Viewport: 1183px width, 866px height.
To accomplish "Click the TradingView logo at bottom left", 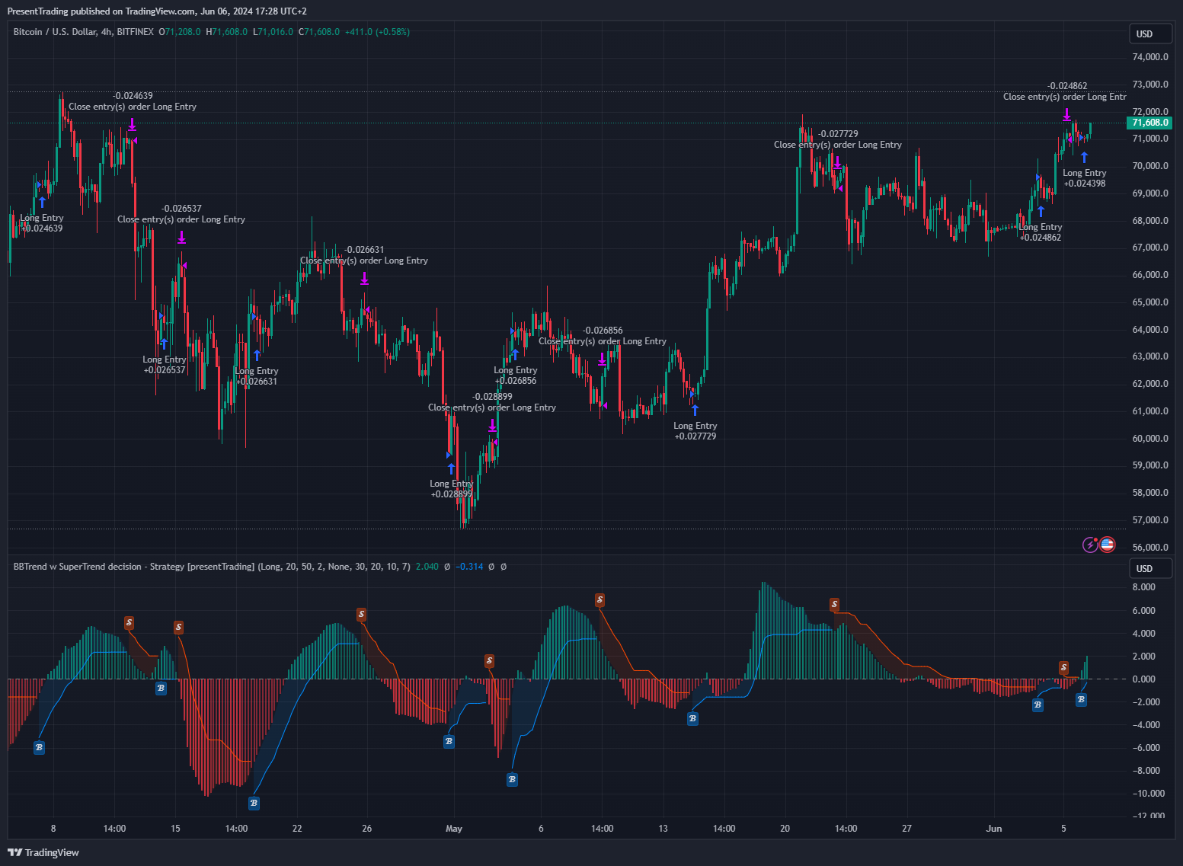I will pyautogui.click(x=43, y=852).
